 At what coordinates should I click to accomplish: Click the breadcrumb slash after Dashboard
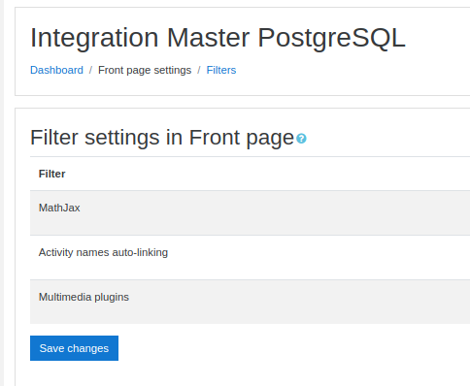pyautogui.click(x=90, y=70)
